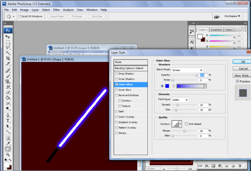
Task: Select the Notes tool
Action: [8, 138]
